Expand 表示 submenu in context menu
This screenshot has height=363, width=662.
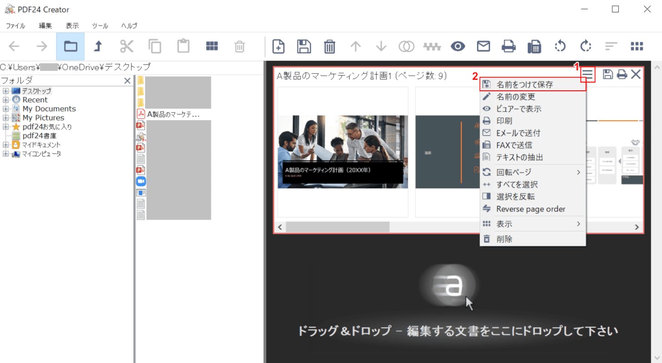click(x=533, y=224)
